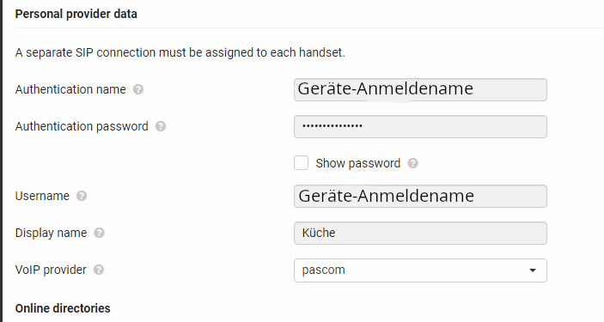
Task: Open the VoIP provider dropdown showing pascom
Action: 420,270
